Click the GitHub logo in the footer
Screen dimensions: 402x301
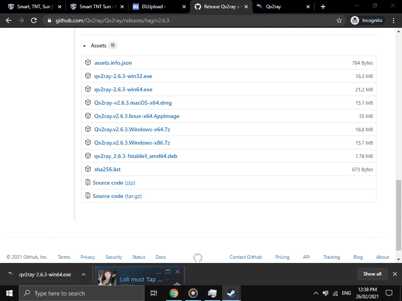(x=198, y=257)
